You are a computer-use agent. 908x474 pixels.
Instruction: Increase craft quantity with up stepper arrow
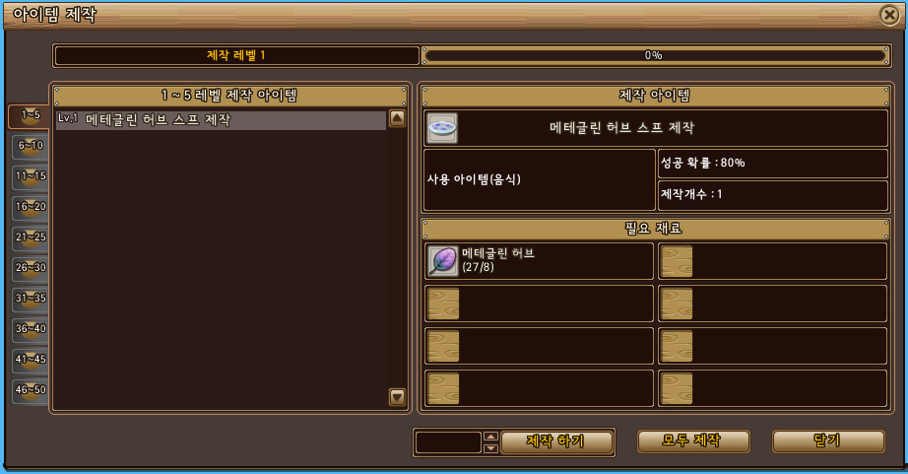click(x=490, y=437)
